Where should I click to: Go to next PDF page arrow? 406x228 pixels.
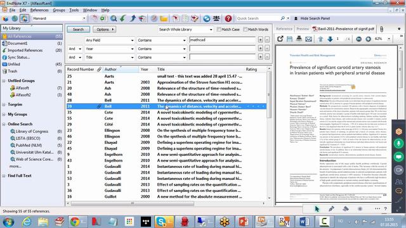(x=330, y=39)
